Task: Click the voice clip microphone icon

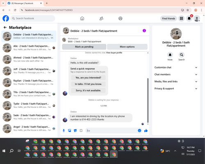Action: tap(64, 131)
